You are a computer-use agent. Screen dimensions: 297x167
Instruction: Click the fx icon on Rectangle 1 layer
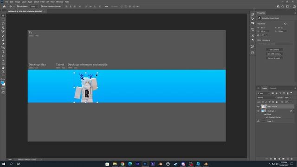click(291, 111)
